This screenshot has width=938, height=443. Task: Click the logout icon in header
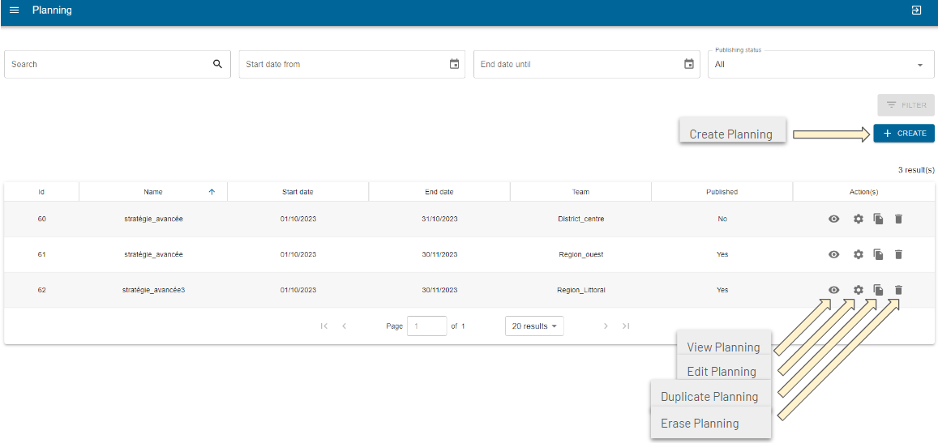[x=916, y=11]
